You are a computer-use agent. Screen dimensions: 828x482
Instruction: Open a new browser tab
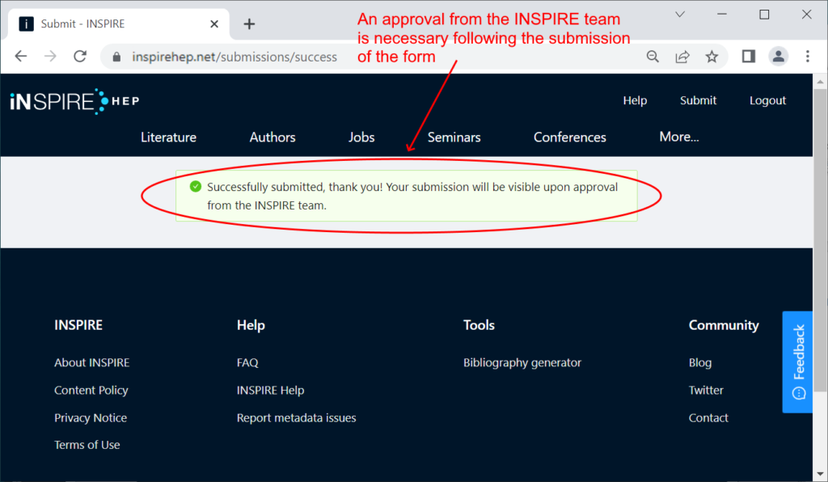click(249, 24)
